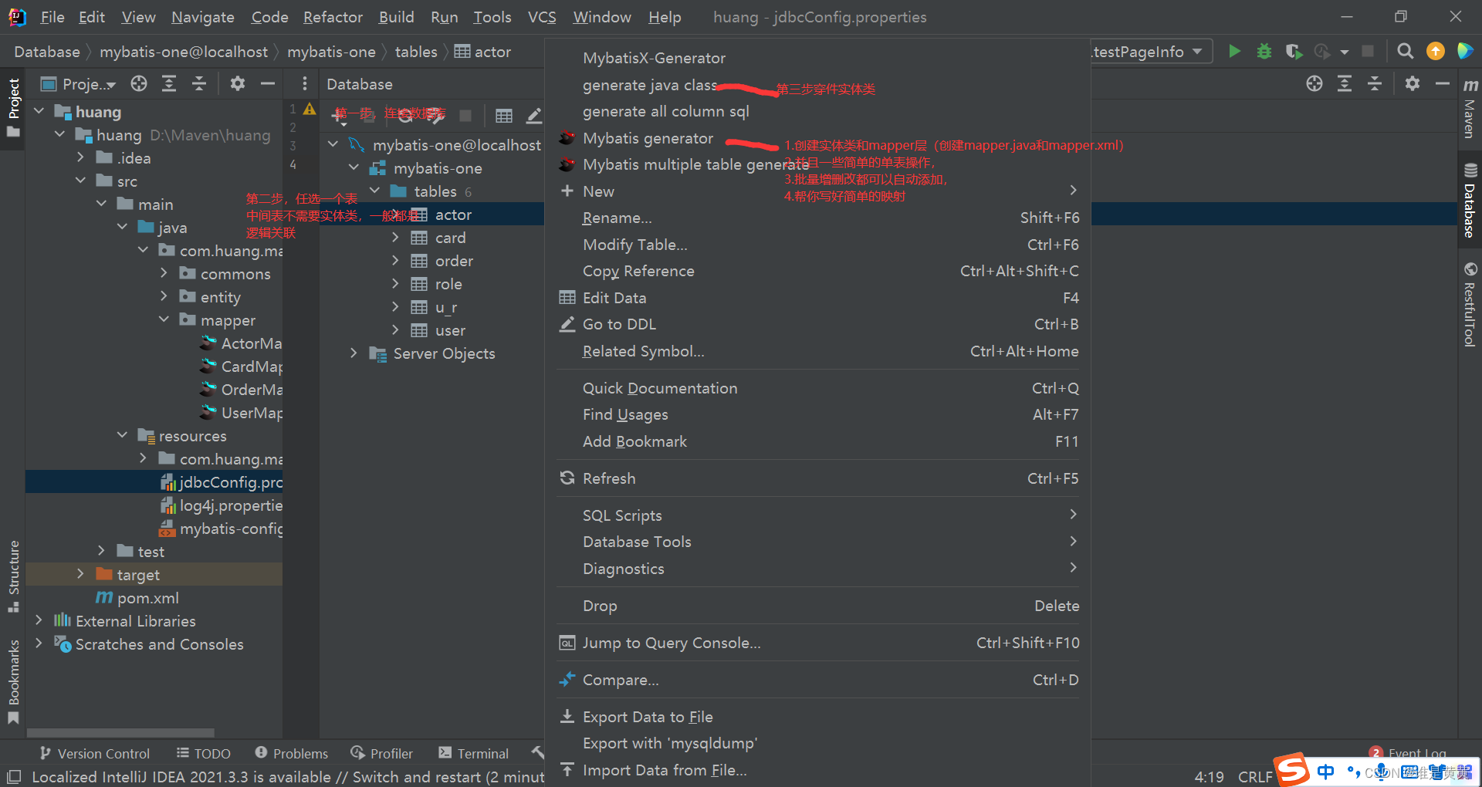Expand the commons package
This screenshot has width=1482, height=787.
click(x=164, y=274)
